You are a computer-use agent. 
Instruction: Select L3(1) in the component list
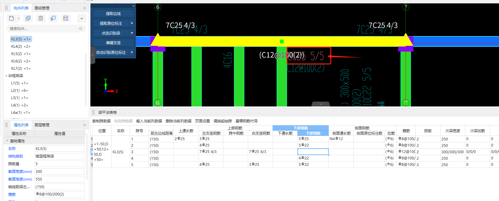click(x=20, y=98)
